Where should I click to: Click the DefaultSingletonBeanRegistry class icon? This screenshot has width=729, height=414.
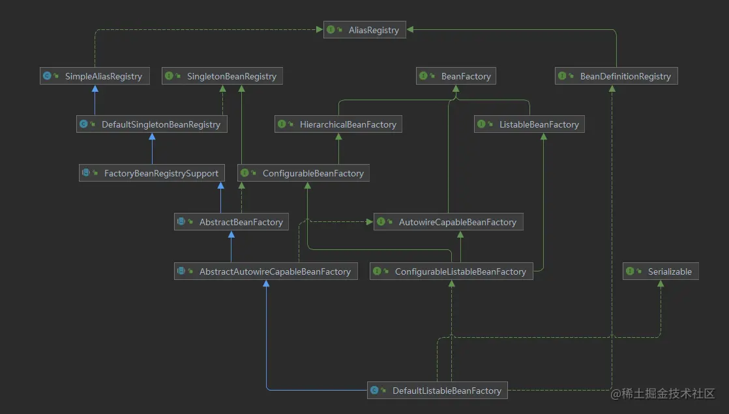click(83, 124)
